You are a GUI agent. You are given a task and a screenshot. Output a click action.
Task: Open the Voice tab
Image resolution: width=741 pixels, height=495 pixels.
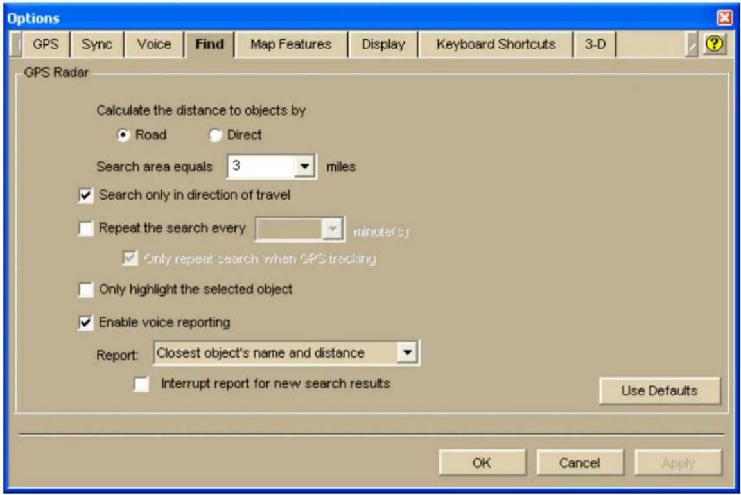[154, 44]
